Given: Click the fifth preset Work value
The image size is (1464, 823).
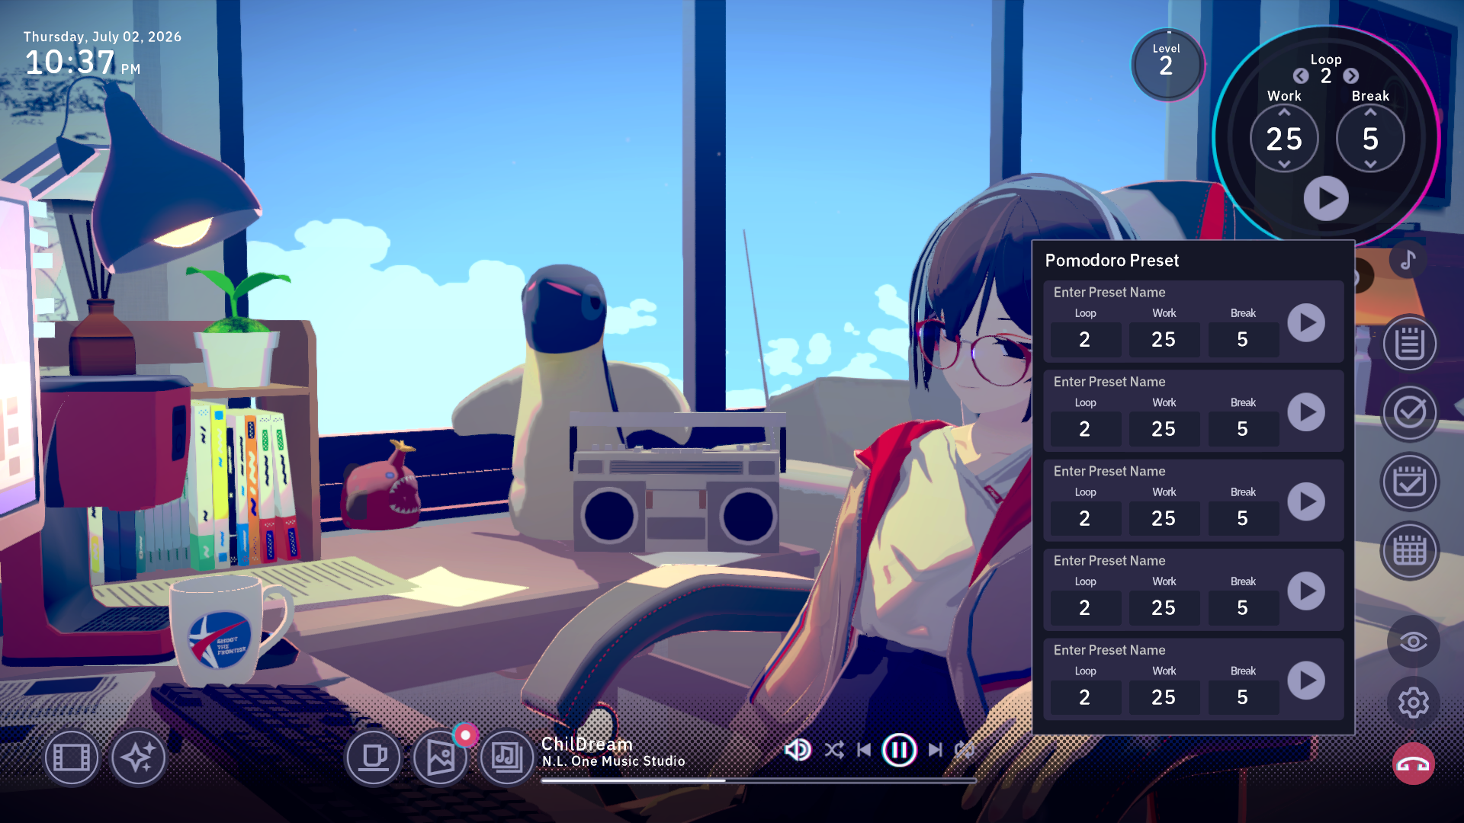Looking at the screenshot, I should pyautogui.click(x=1164, y=697).
